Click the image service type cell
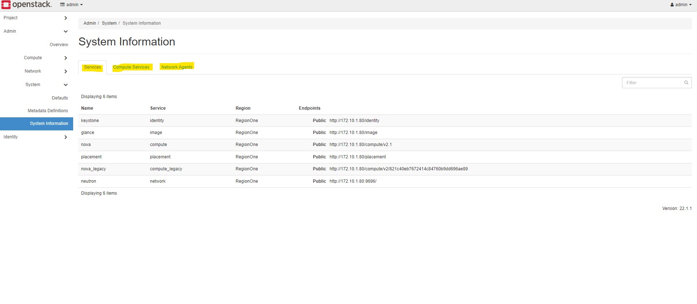 (x=156, y=133)
